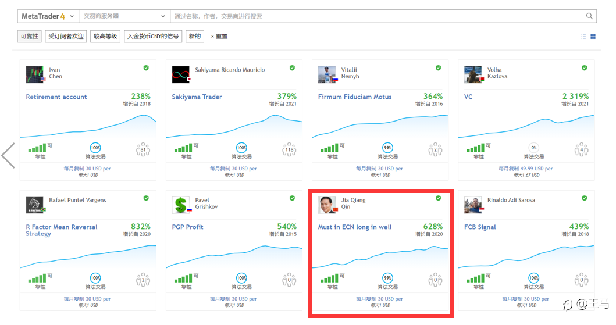Switch to list view icon

pos(583,37)
